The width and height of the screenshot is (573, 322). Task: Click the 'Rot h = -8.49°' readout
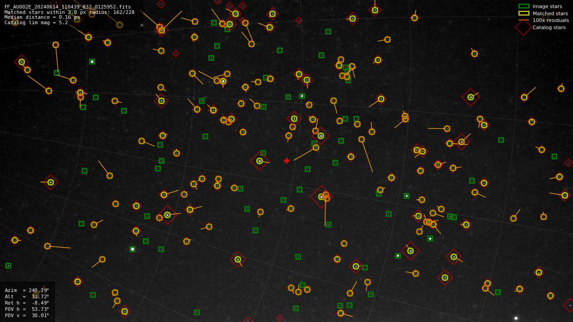(x=27, y=303)
